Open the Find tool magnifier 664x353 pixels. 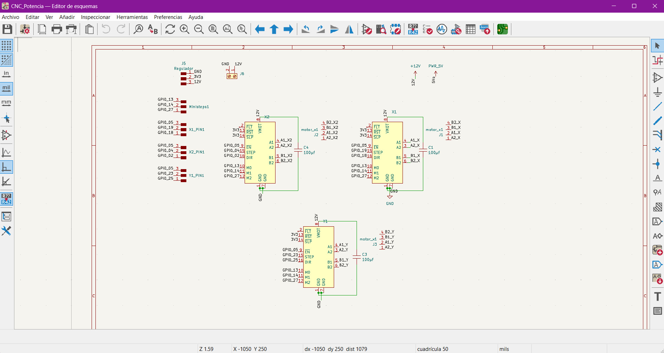pyautogui.click(x=139, y=29)
